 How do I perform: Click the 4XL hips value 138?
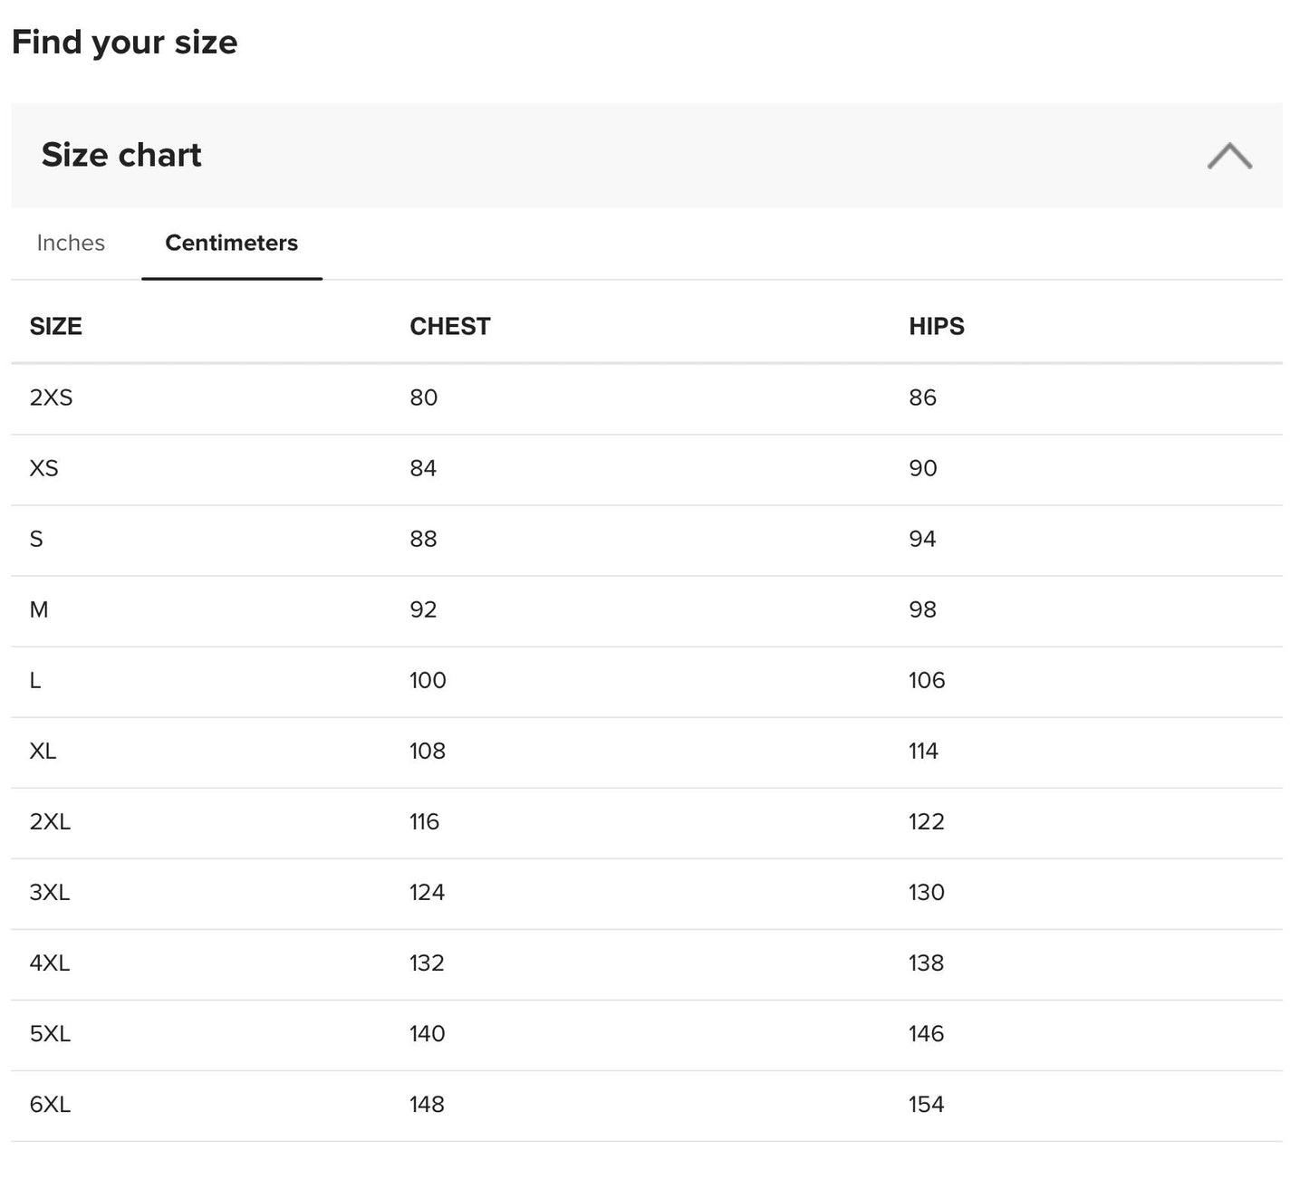click(926, 963)
